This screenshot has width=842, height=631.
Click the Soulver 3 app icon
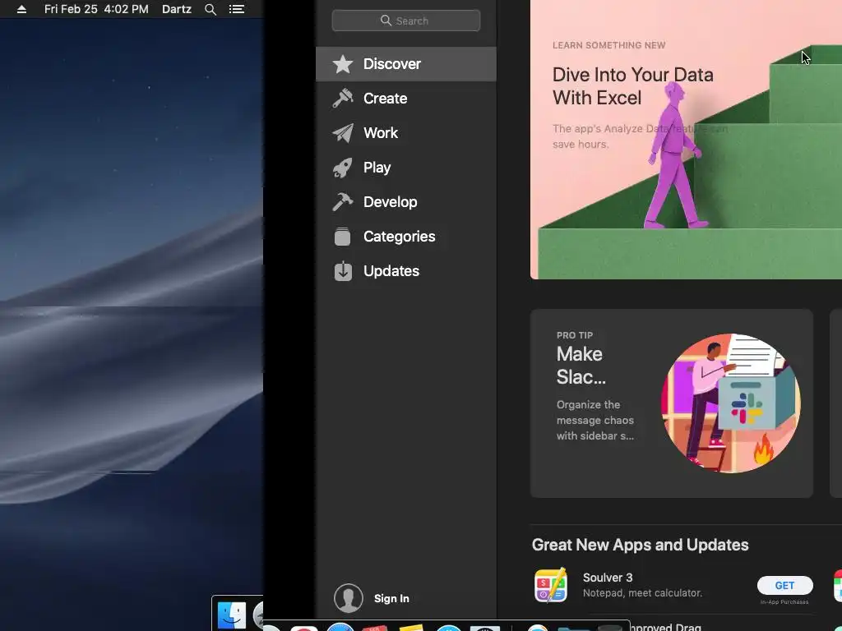point(551,585)
